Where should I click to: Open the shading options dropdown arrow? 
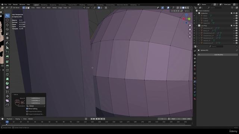pos(190,7)
